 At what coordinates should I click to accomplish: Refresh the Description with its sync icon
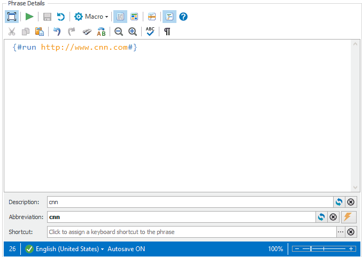[x=339, y=202]
